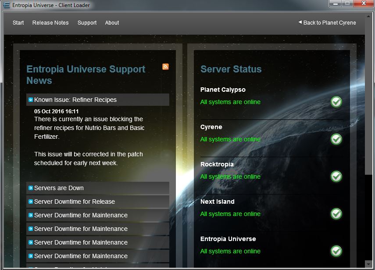Open the About page
The width and height of the screenshot is (375, 270).
[112, 23]
